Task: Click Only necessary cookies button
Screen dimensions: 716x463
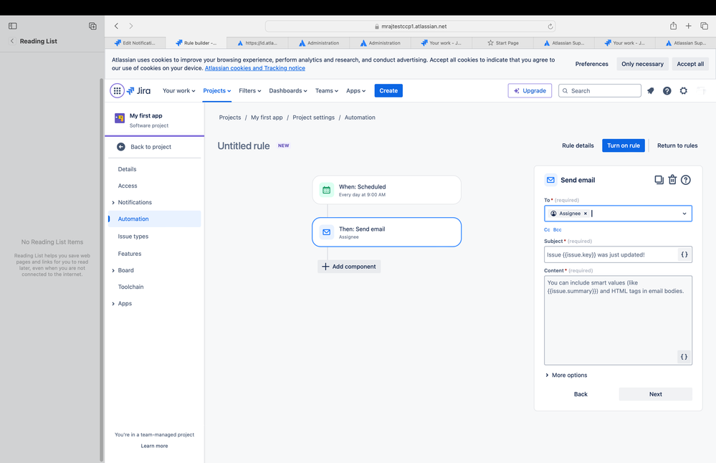Action: point(642,64)
